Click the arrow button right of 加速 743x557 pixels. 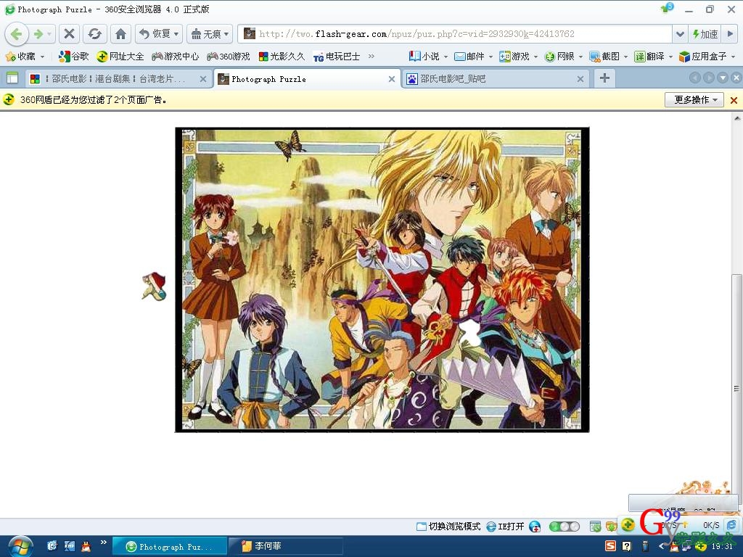(730, 34)
